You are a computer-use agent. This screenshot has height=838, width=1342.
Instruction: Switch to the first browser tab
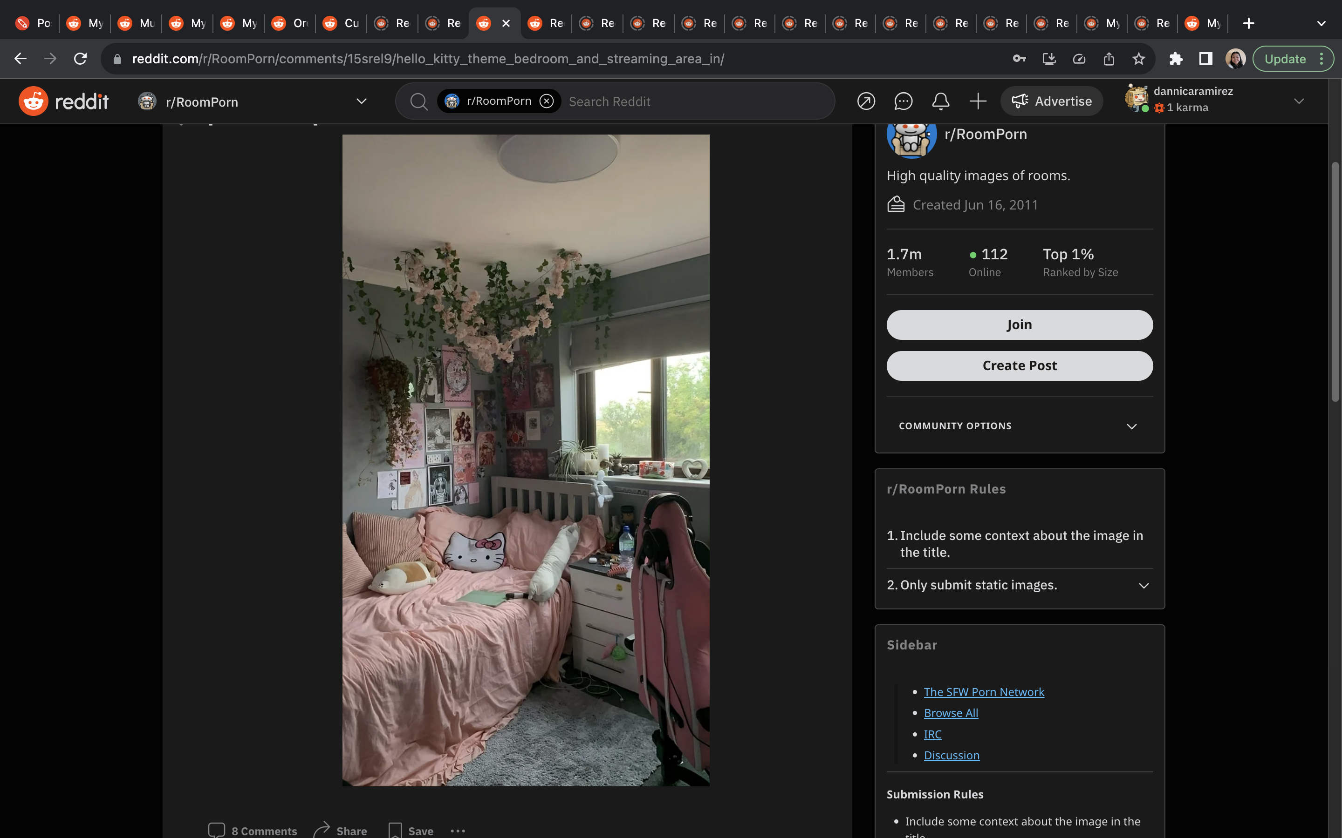tap(33, 23)
